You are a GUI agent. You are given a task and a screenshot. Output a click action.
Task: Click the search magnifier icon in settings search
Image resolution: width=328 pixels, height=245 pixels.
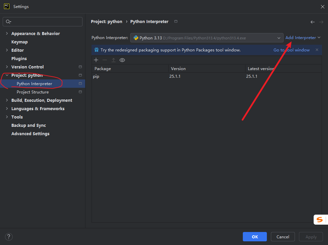coord(8,22)
